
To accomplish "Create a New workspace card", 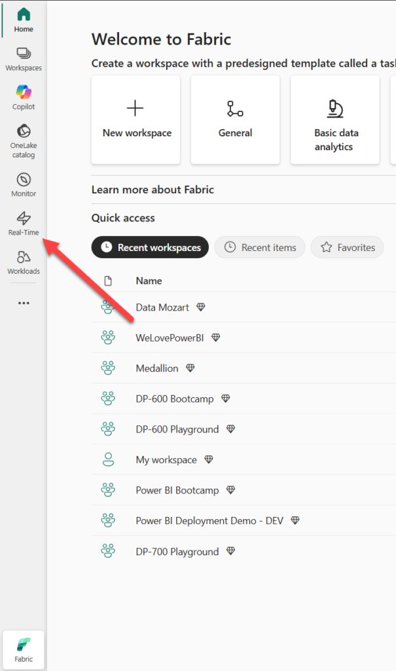I will pyautogui.click(x=136, y=119).
